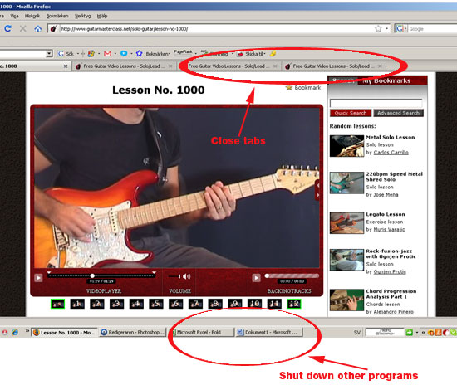The width and height of the screenshot is (457, 390).
Task: Open the dropdown arrow next to Gmail icon
Action: coord(115,54)
